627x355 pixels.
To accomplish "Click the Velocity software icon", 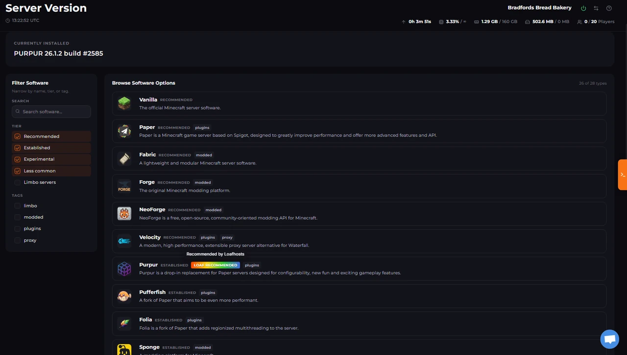I will (124, 241).
